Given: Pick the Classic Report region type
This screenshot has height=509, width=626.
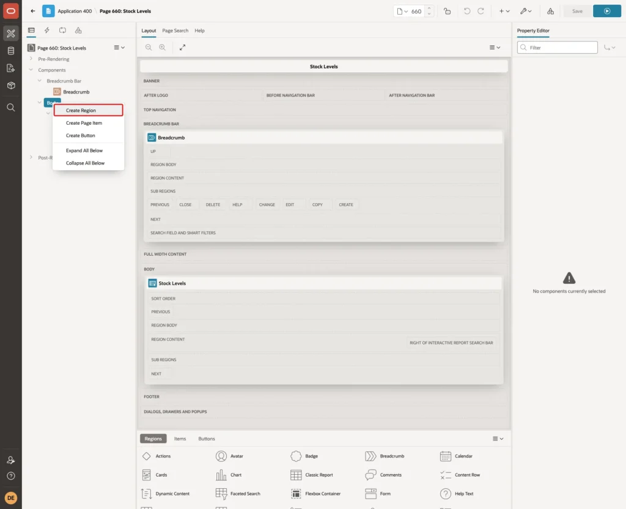Looking at the screenshot, I should (x=312, y=475).
